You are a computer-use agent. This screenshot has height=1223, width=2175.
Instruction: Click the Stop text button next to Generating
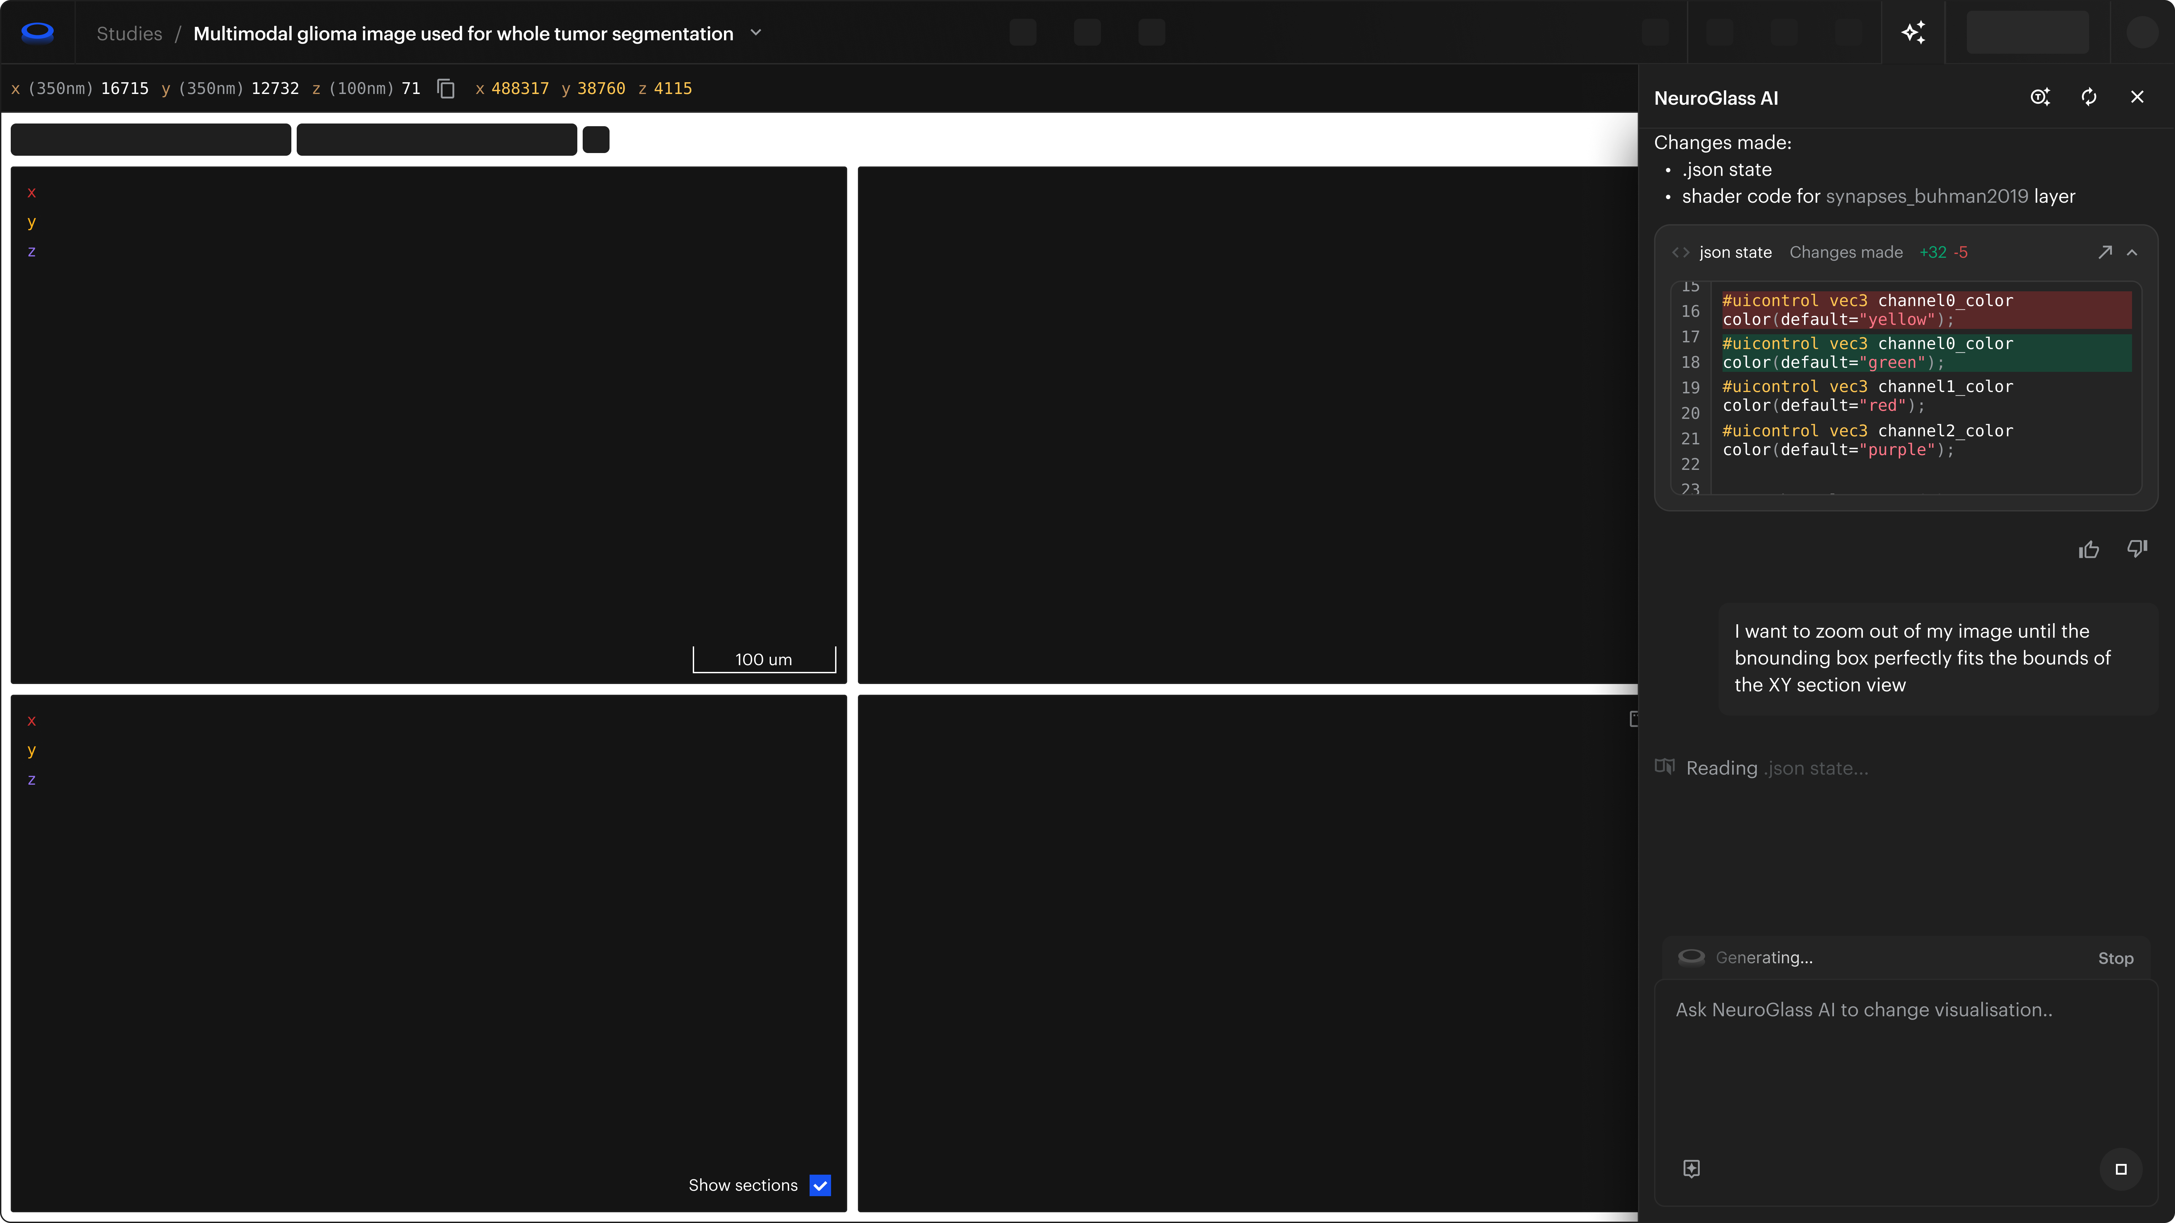pyautogui.click(x=2115, y=958)
